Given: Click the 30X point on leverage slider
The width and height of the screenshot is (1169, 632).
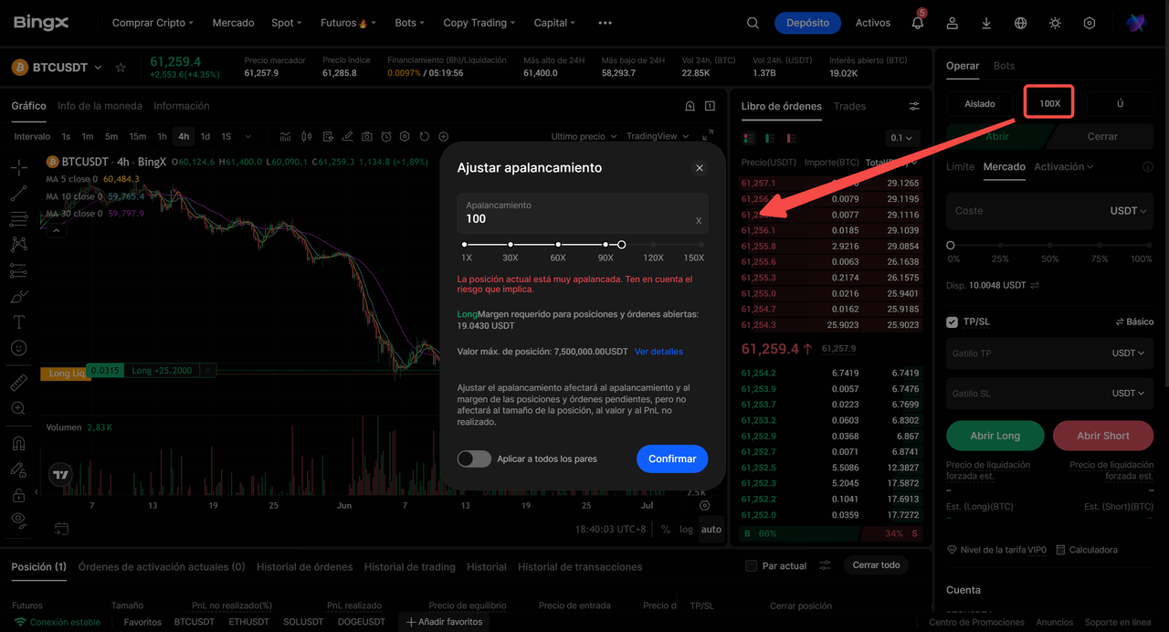Looking at the screenshot, I should 511,245.
